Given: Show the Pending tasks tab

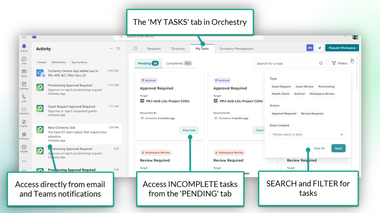Looking at the screenshot, I should pos(148,63).
